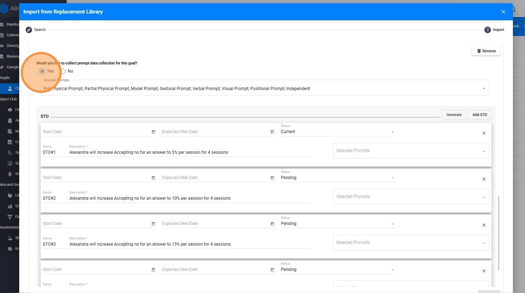Click the pencil icon of the Search step
Viewport: 525px width, 293px height.
coord(29,30)
